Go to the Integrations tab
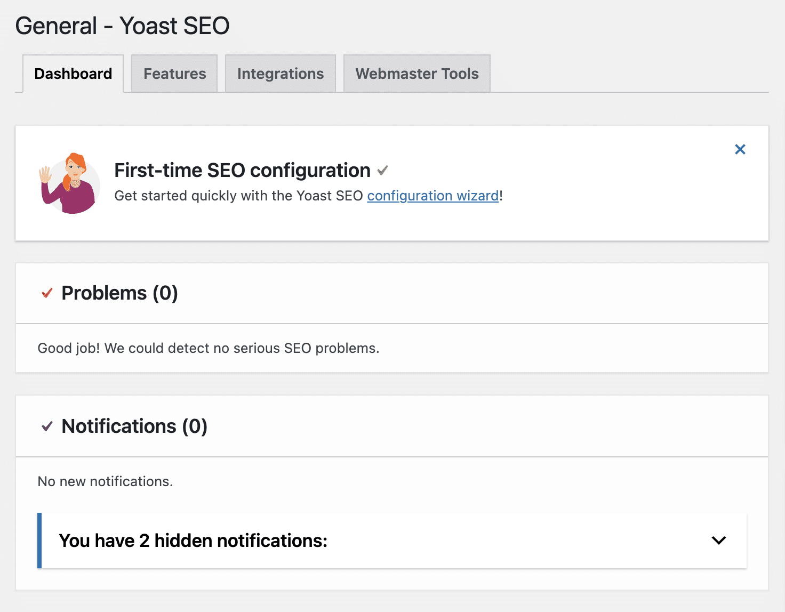Viewport: 785px width, 612px height. click(281, 74)
